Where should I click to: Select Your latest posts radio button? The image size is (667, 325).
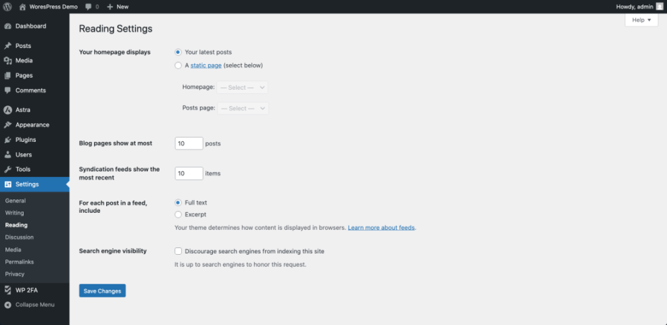coord(178,52)
